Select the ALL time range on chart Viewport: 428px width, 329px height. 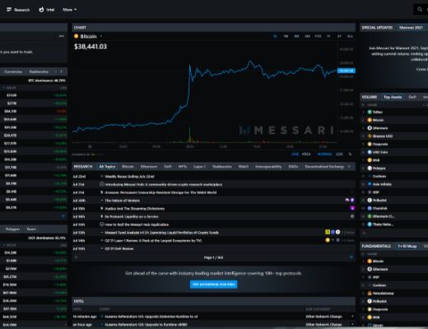(350, 36)
